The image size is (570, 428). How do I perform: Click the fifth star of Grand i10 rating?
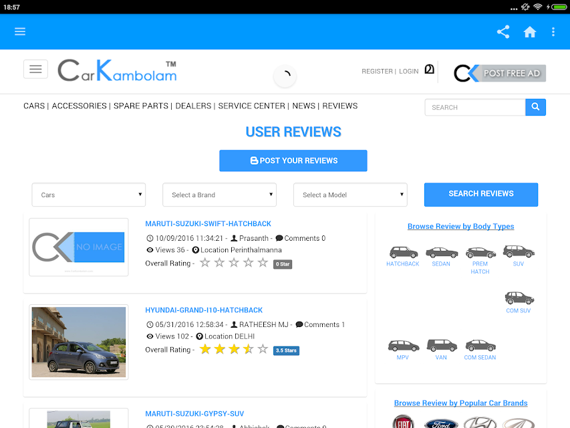click(x=263, y=349)
